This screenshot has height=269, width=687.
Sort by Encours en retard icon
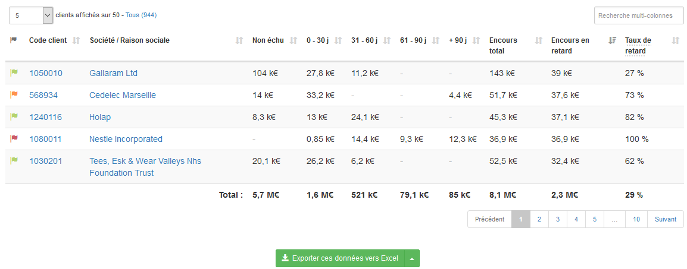point(612,40)
